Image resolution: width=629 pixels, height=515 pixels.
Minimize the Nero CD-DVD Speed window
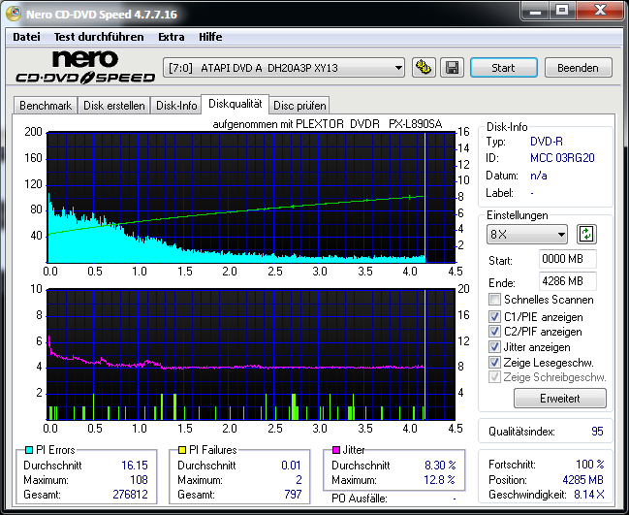click(x=536, y=11)
